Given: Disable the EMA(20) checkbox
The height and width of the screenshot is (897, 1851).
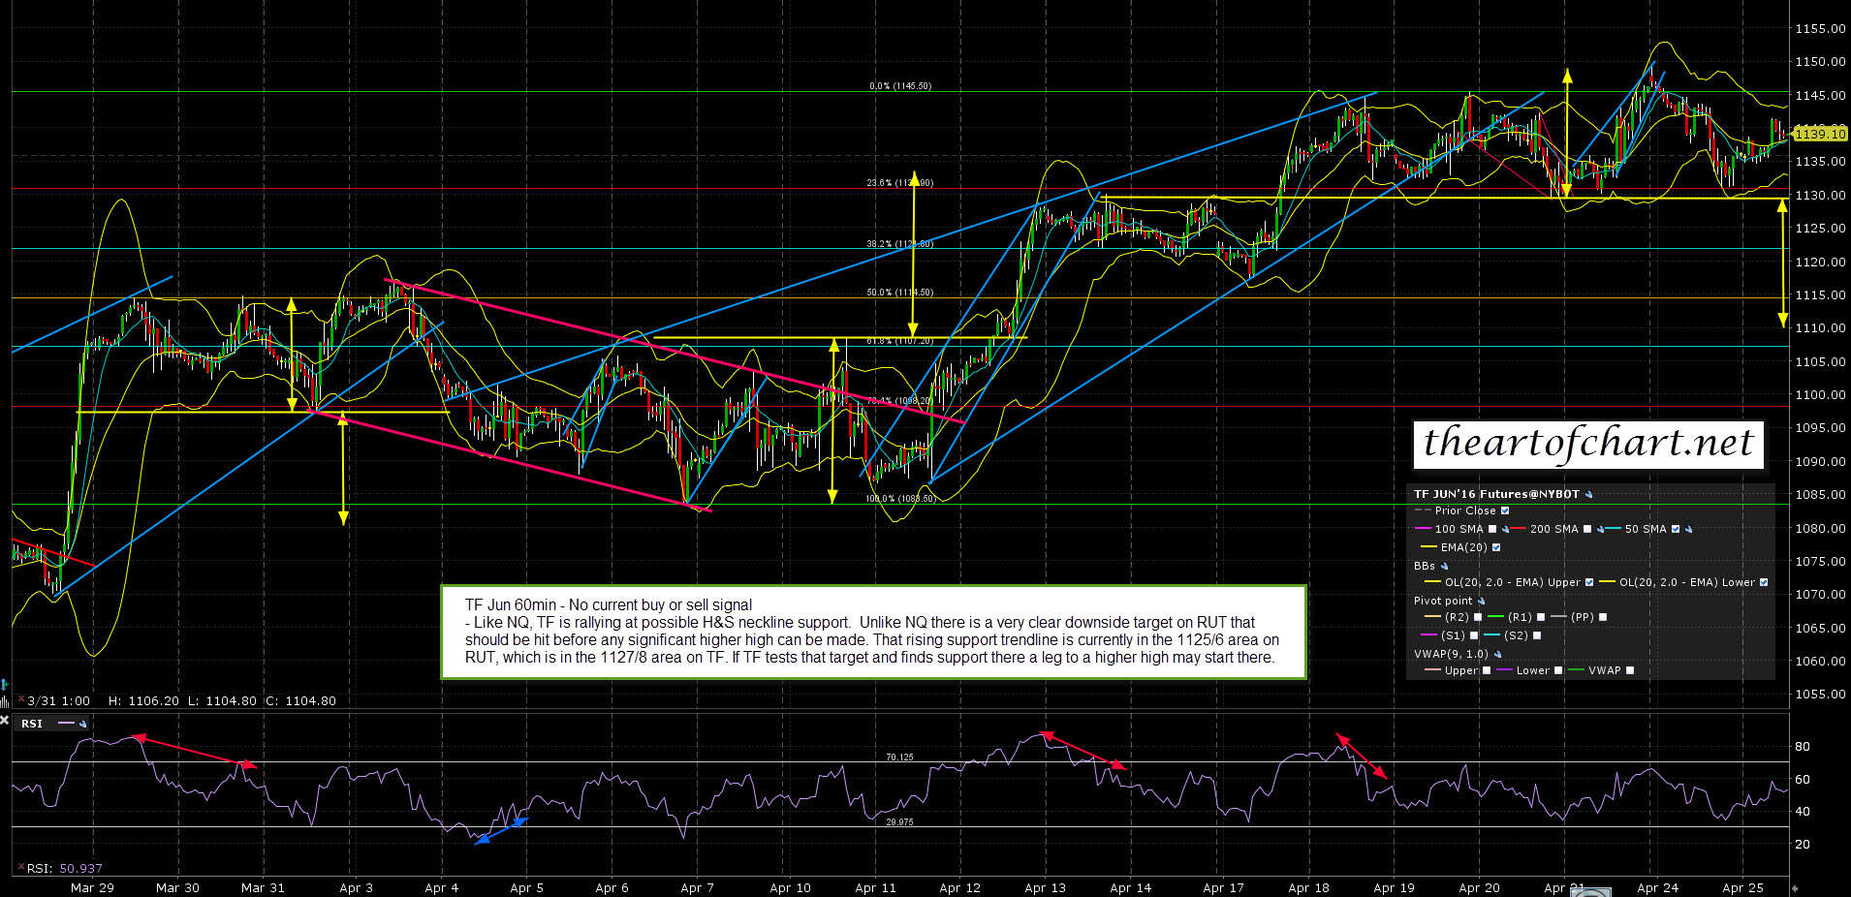Looking at the screenshot, I should 1496,547.
